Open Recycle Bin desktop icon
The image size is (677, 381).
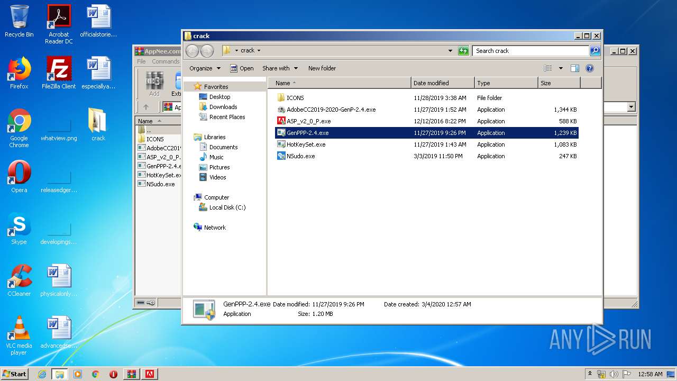click(x=19, y=22)
